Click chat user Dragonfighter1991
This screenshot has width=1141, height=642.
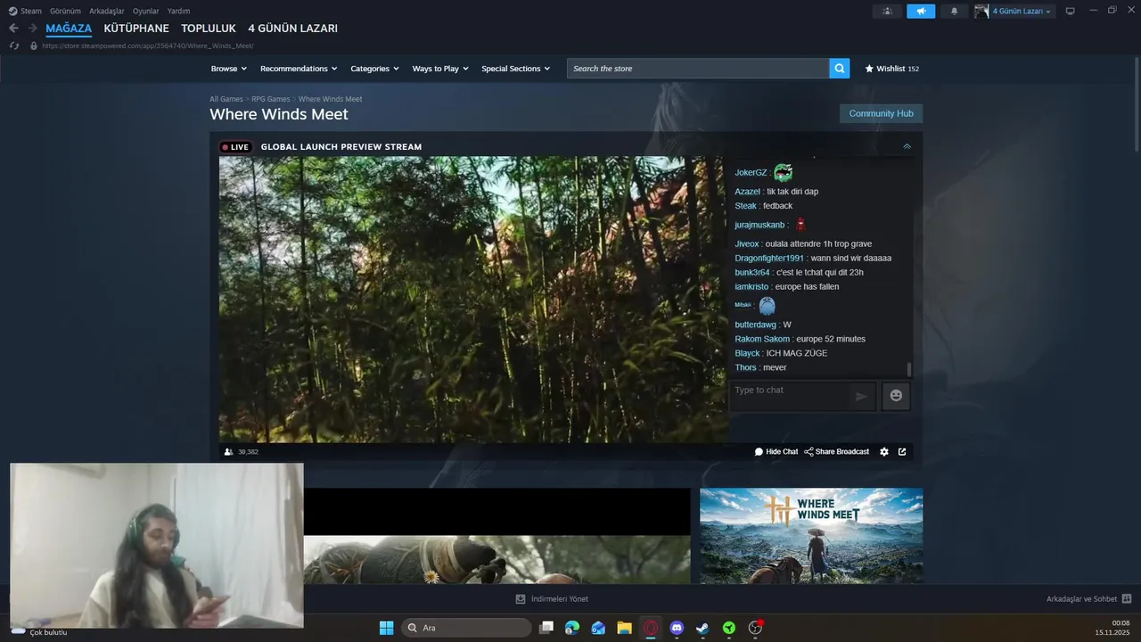[x=769, y=259]
